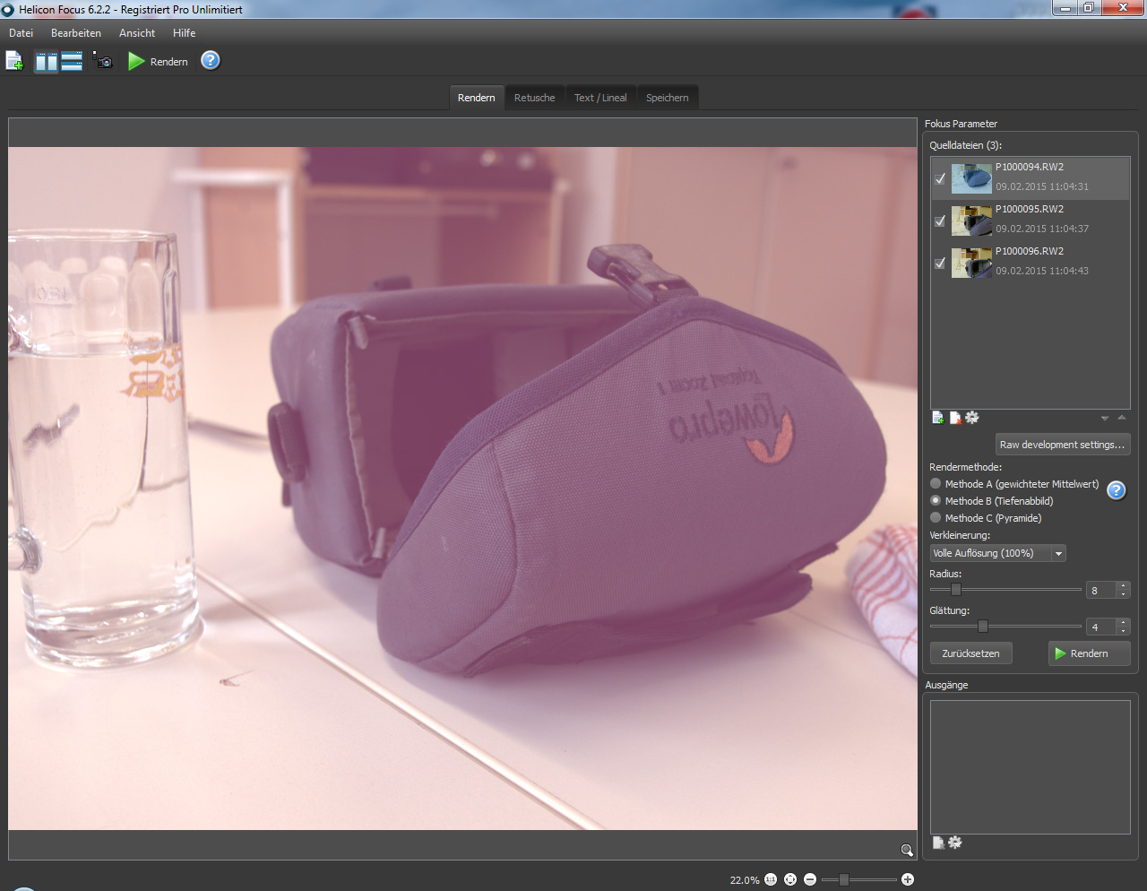Click the Rendern play button in the top toolbar
1147x891 pixels.
click(x=158, y=61)
